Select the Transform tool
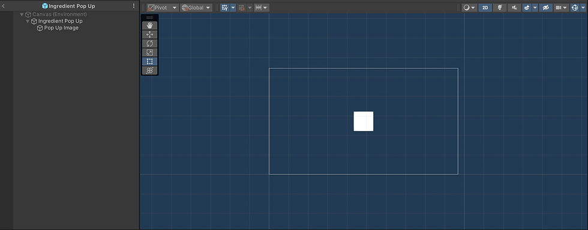Viewport: 588px width, 230px height. (149, 71)
